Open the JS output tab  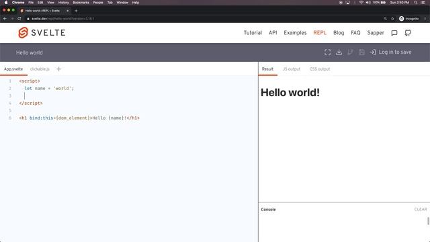click(x=291, y=69)
